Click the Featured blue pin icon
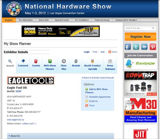 (23, 61)
